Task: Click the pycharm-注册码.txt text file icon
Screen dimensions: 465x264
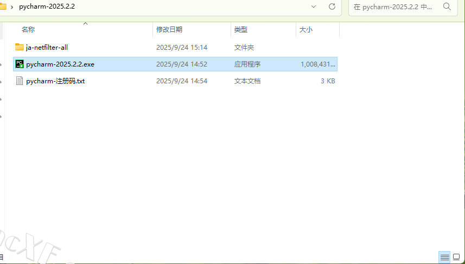Action: 20,81
